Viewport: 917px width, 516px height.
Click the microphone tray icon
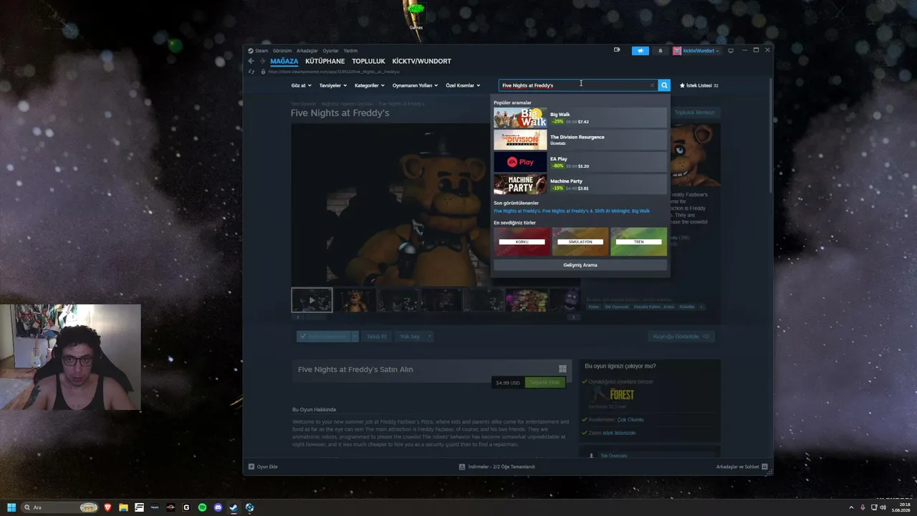[863, 507]
